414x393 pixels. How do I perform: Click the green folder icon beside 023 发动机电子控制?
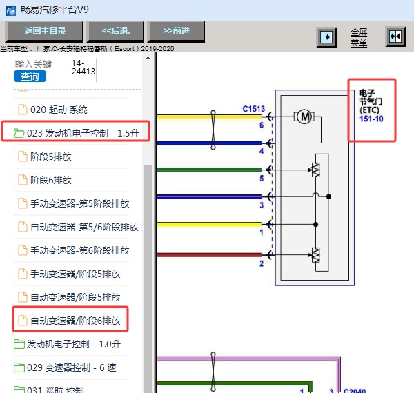pyautogui.click(x=19, y=133)
